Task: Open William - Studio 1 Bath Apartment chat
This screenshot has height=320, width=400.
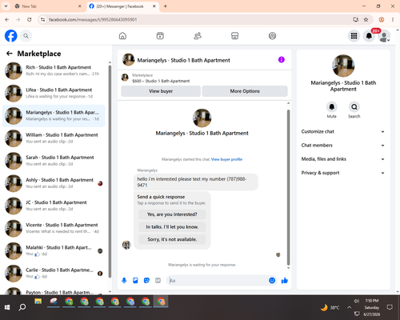Action: pos(54,138)
